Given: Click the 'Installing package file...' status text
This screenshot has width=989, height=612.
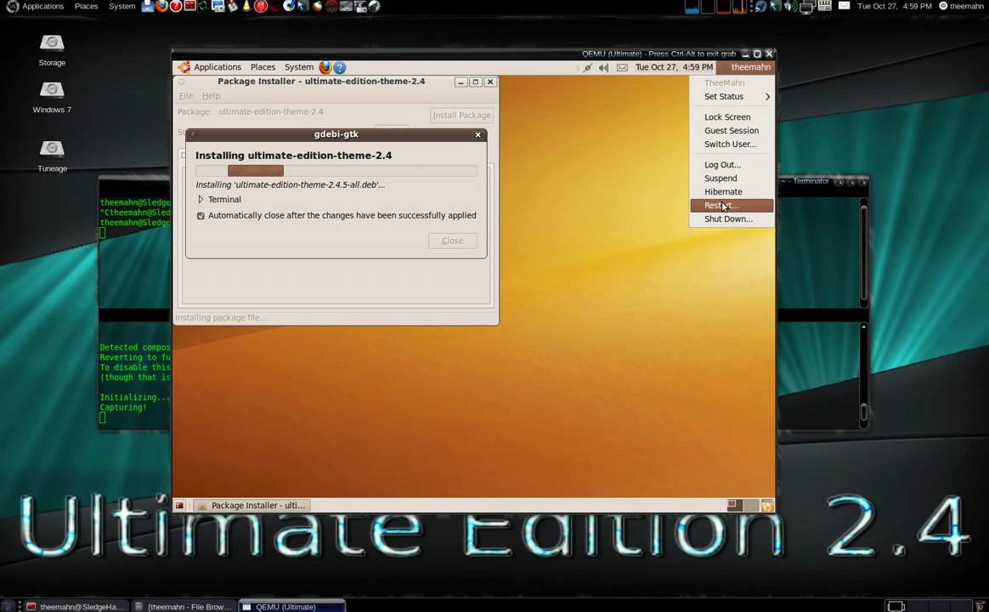Looking at the screenshot, I should click(220, 318).
